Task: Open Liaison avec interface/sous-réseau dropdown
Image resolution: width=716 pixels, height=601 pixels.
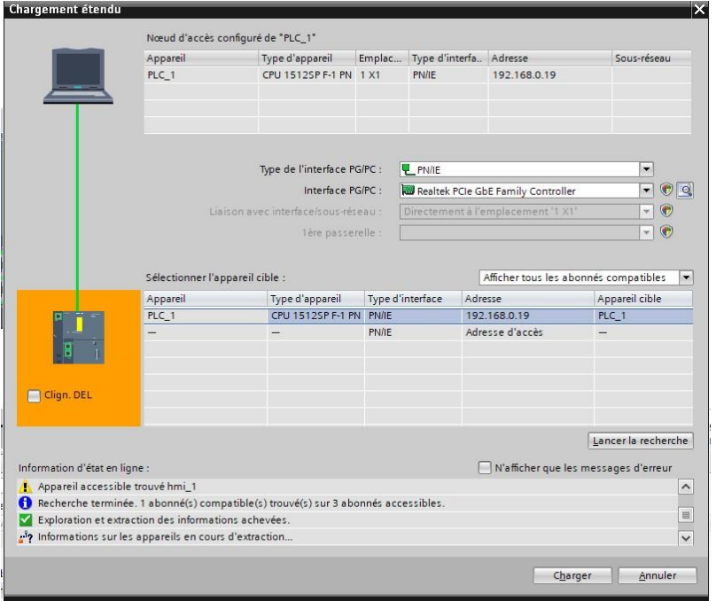Action: click(x=646, y=212)
